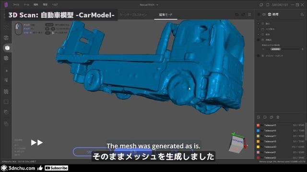Click the mouse controls guide icon
Viewport: 307px width, 172px height.
pos(19,29)
